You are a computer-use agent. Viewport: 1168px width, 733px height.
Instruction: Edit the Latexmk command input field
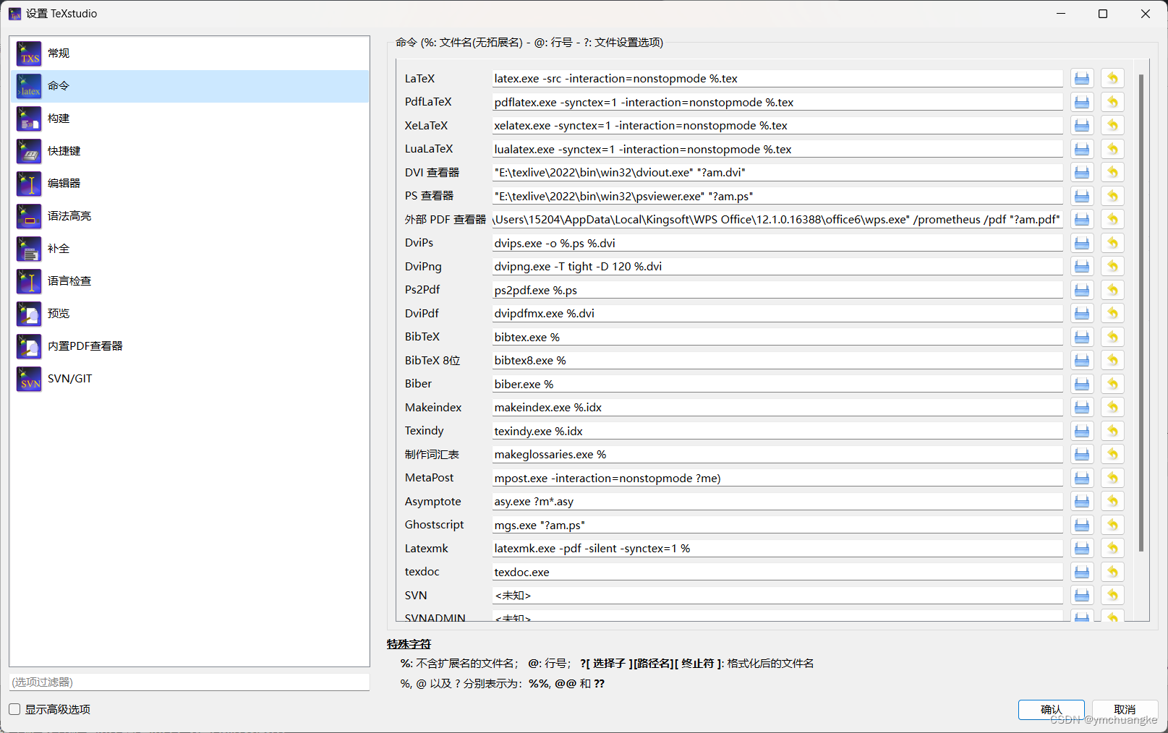coord(777,549)
